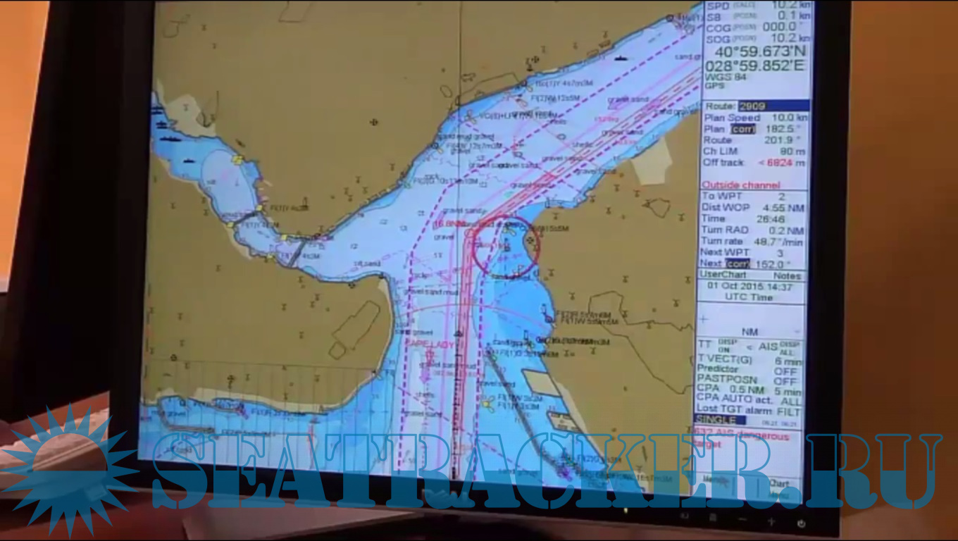Click the NM range scale control
The height and width of the screenshot is (541, 958).
click(749, 332)
